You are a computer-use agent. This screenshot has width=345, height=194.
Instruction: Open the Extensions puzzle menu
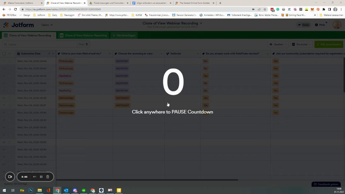(x=324, y=9)
